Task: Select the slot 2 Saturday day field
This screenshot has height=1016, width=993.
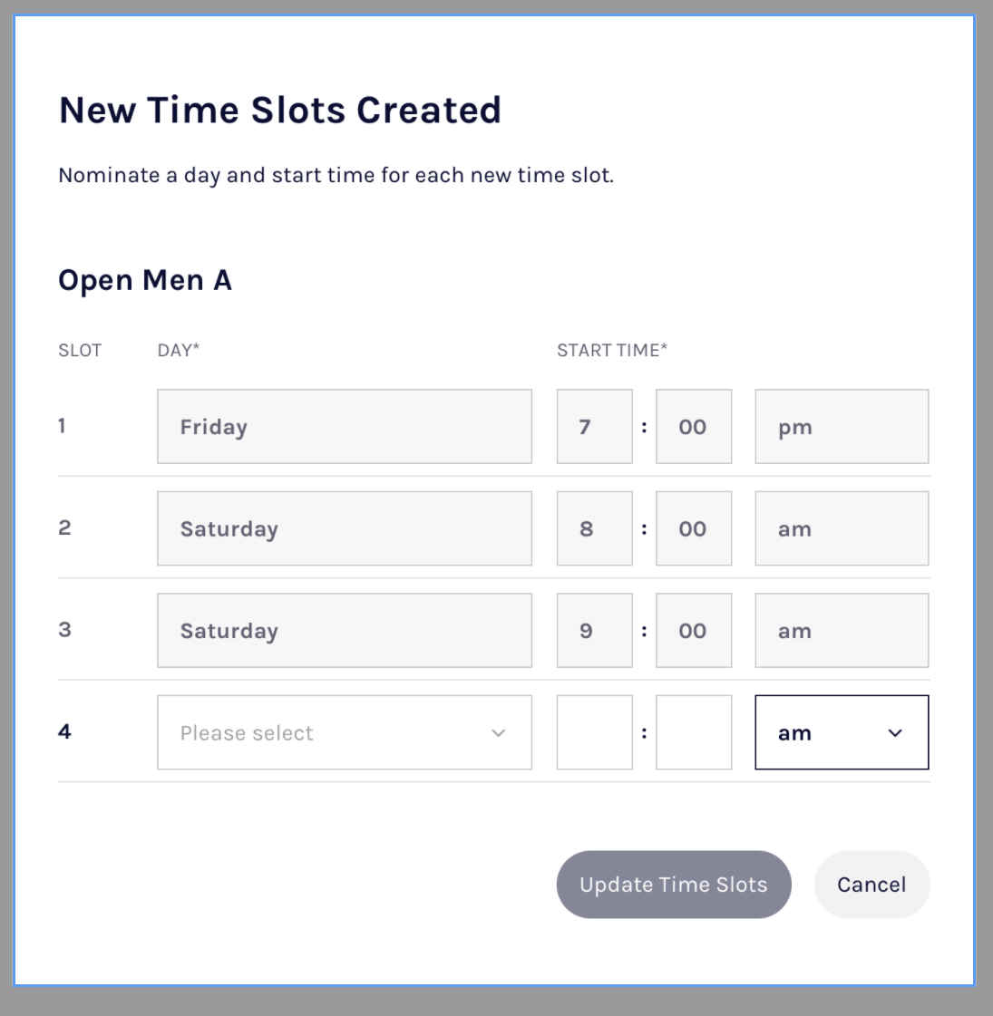Action: (344, 528)
